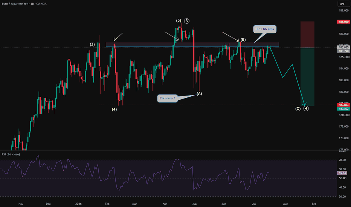Open the RSI (14, close) indicator label
Screen dimensions: 351x207
coord(11,154)
